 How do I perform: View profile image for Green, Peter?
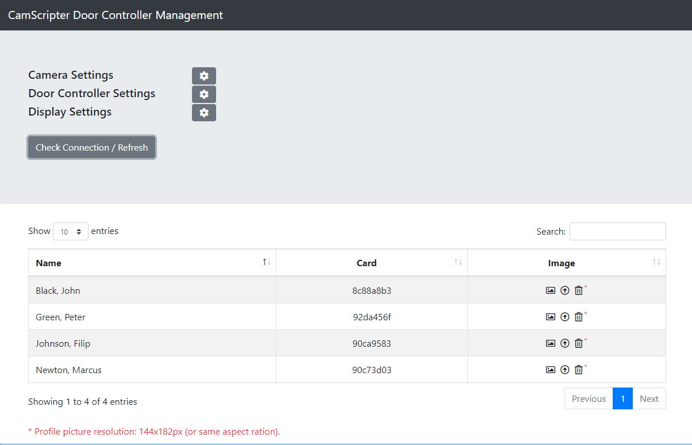[x=550, y=317]
